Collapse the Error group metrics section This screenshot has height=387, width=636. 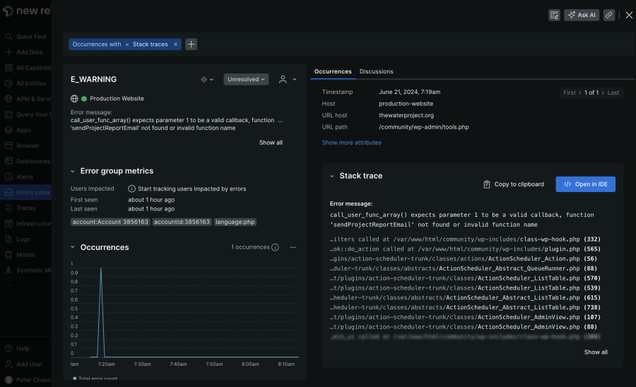73,171
